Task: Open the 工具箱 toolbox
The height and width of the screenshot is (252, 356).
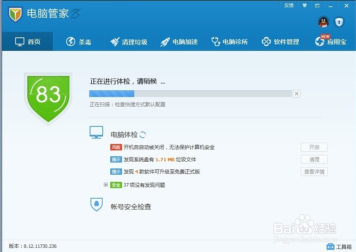Action: click(x=339, y=247)
